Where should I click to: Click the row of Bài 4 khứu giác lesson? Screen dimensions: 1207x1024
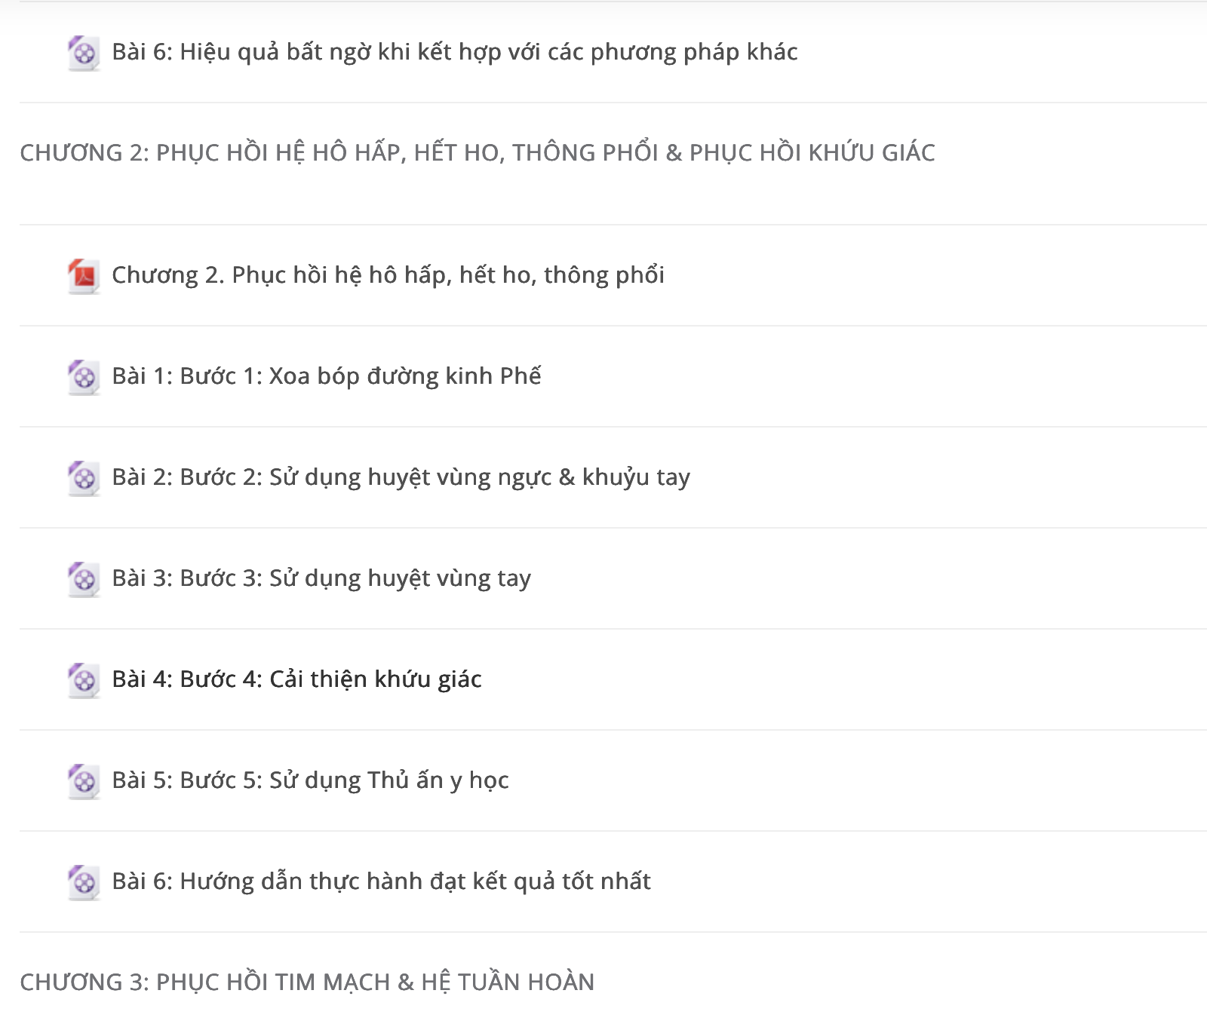point(613,679)
